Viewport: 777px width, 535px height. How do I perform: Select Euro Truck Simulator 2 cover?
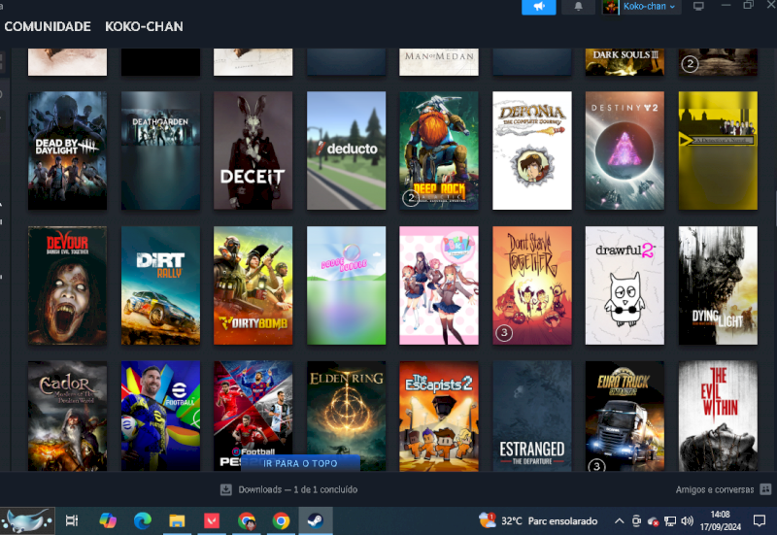(x=625, y=417)
